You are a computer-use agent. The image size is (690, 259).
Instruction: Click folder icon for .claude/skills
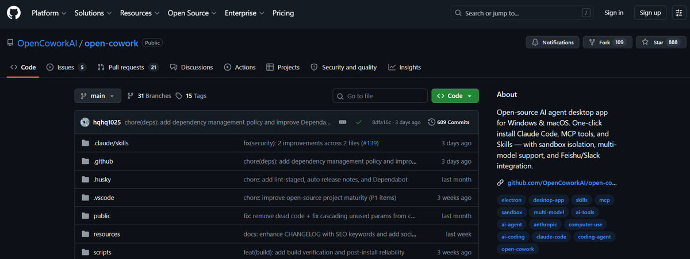click(86, 143)
